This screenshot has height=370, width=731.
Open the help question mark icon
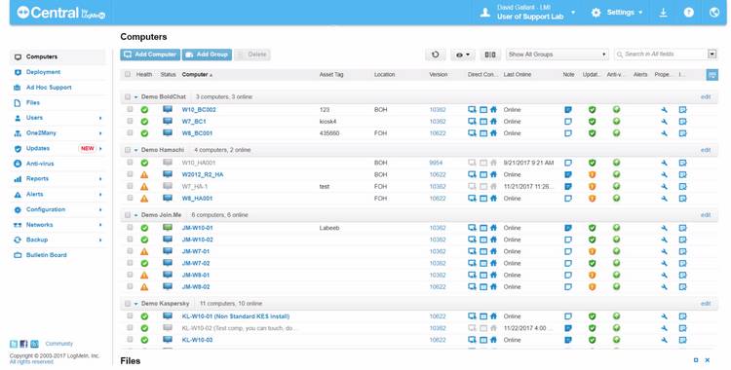click(688, 13)
